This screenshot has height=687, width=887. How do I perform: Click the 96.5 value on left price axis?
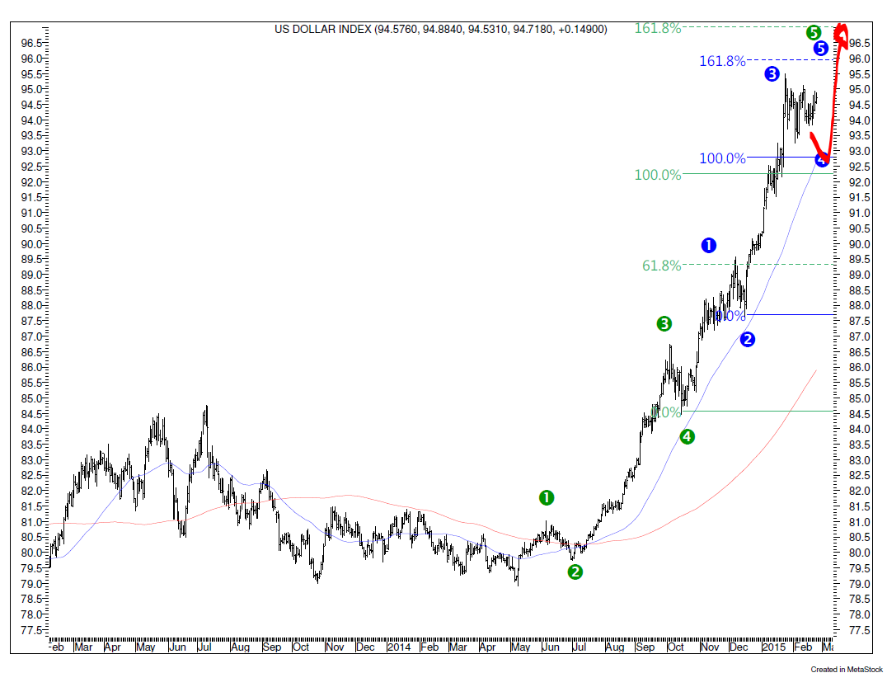point(31,43)
